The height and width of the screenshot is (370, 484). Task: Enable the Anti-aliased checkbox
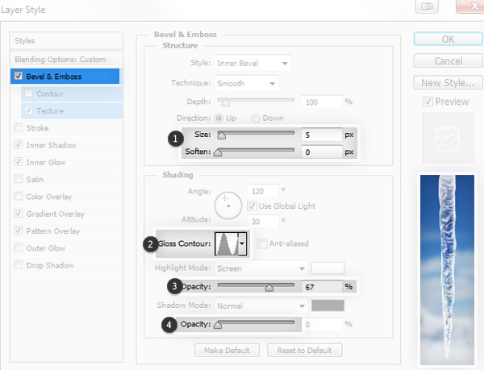click(262, 243)
